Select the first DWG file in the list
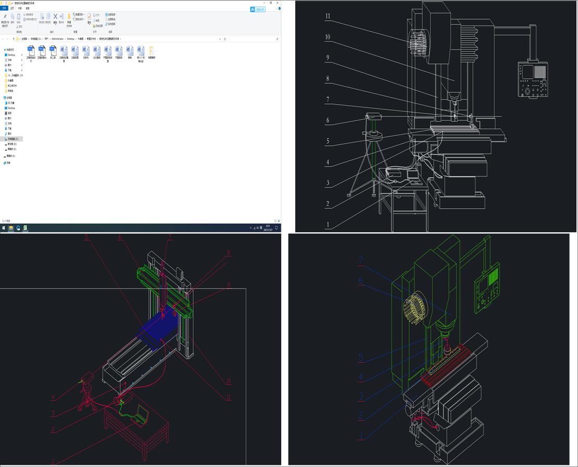This screenshot has height=467, width=578. (31, 51)
